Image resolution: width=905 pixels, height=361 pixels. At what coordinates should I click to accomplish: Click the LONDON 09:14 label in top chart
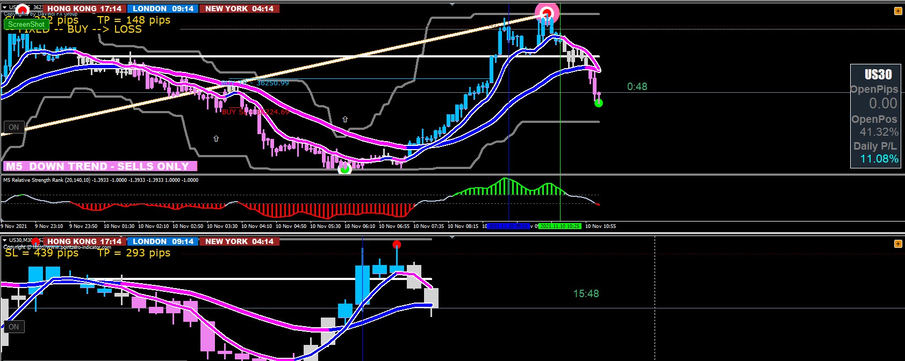pos(163,9)
